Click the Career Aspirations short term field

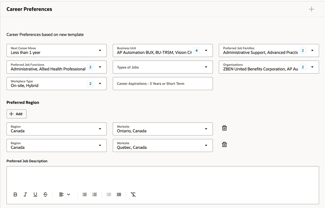tap(163, 84)
